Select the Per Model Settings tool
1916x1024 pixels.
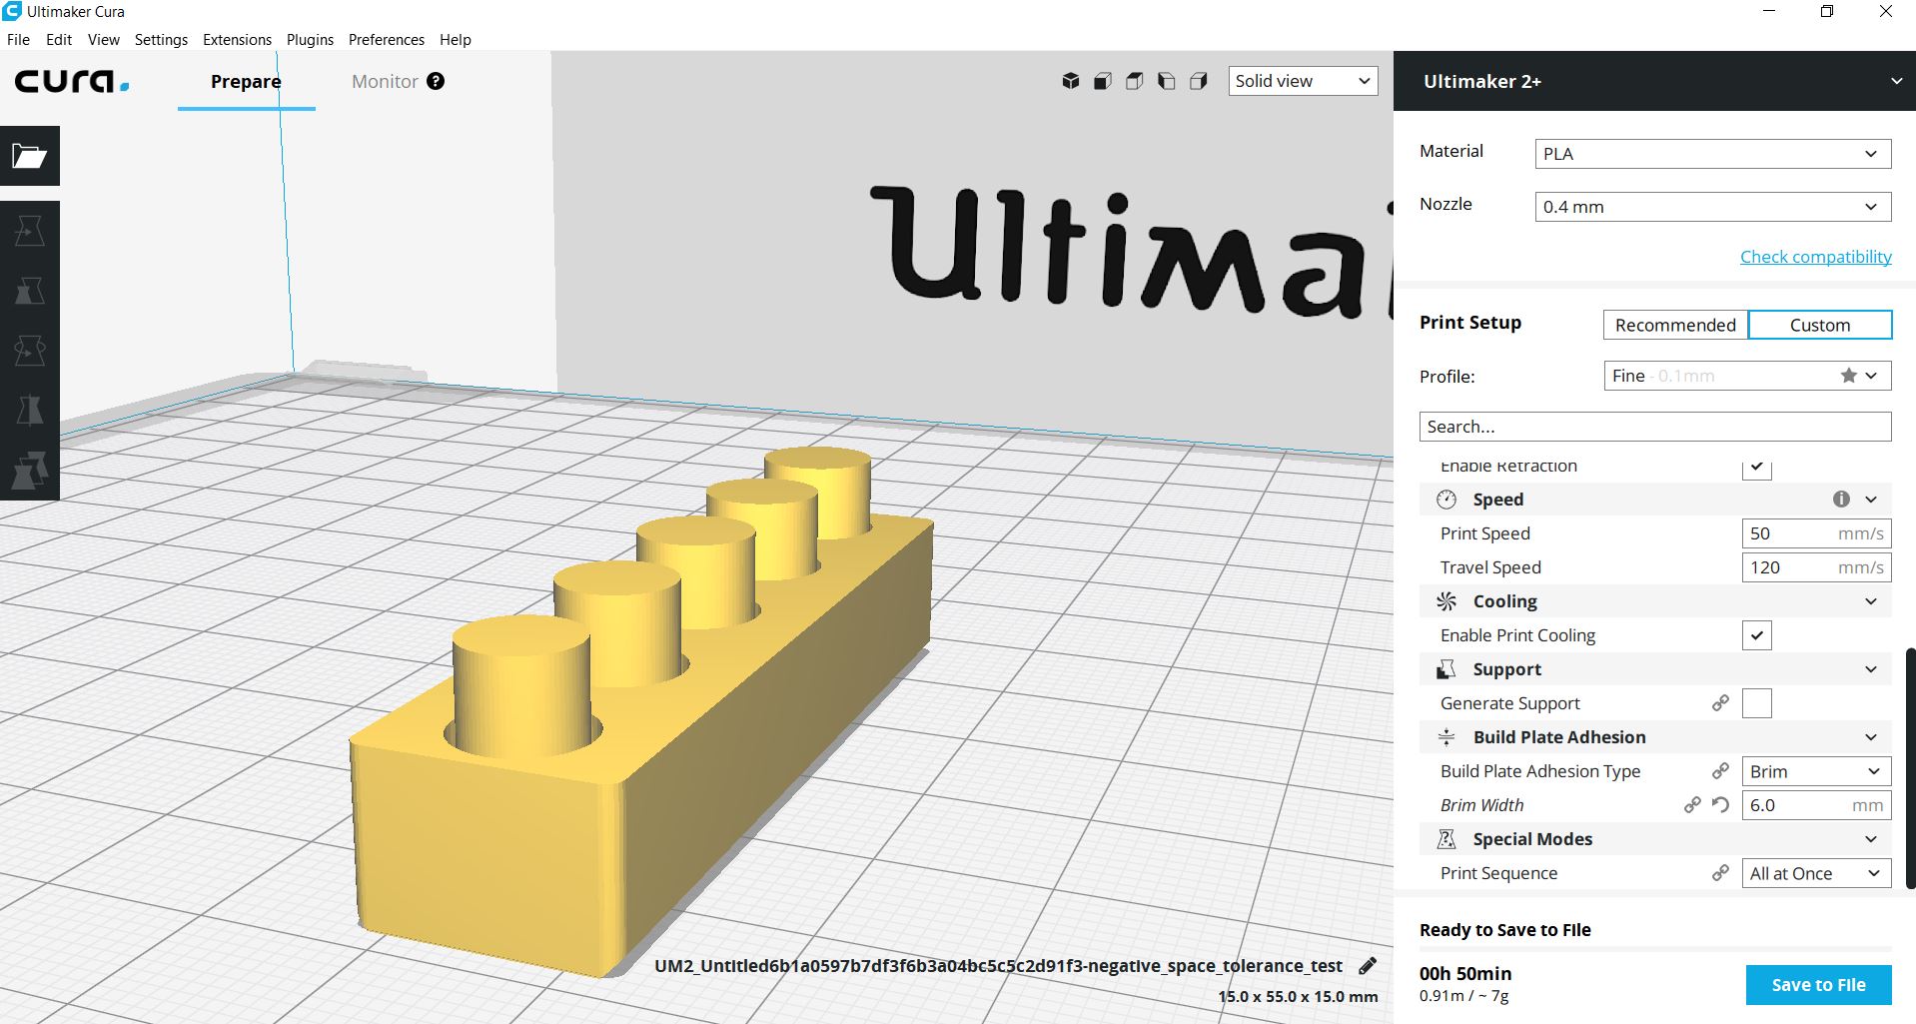click(30, 470)
